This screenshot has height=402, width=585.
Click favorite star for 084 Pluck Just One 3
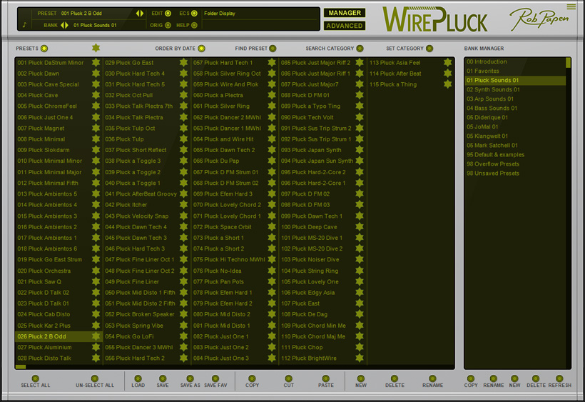pos(272,358)
